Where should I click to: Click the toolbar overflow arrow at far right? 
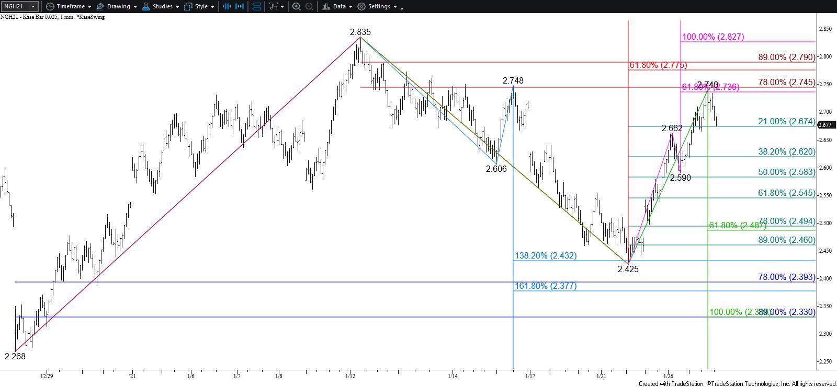pos(402,7)
